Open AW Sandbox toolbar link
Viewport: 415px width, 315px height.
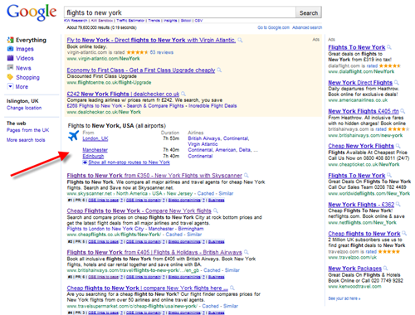pyautogui.click(x=102, y=21)
